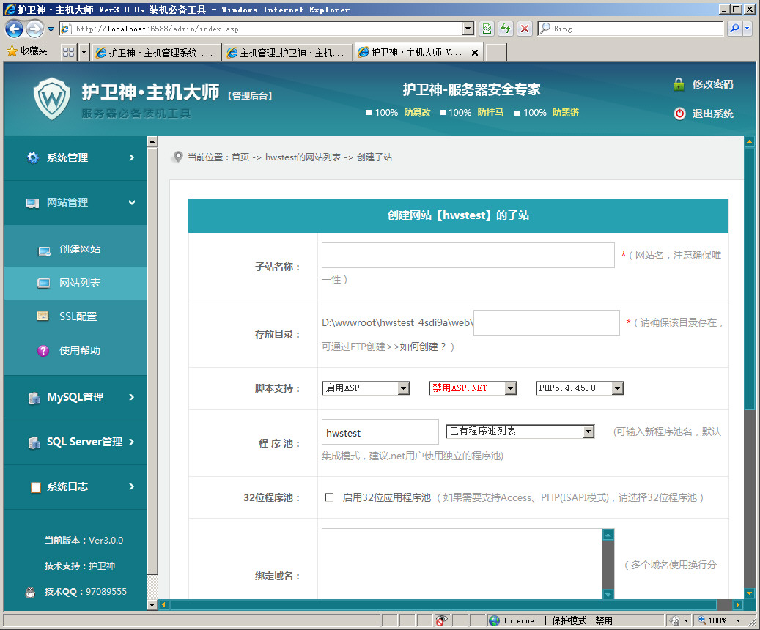The image size is (760, 630).
Task: Switch to 护卫神·主机管理系统 tab
Action: click(156, 52)
